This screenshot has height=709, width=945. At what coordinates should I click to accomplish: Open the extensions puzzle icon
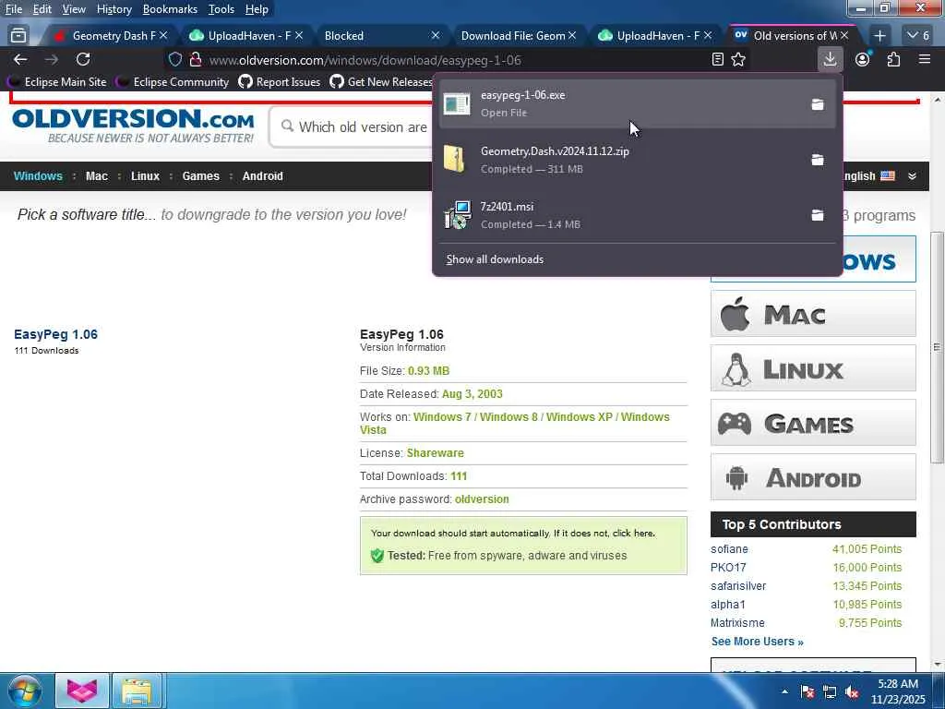pos(893,59)
